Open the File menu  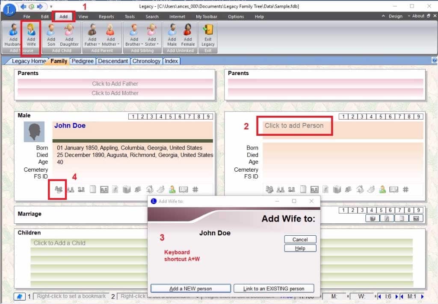click(27, 17)
